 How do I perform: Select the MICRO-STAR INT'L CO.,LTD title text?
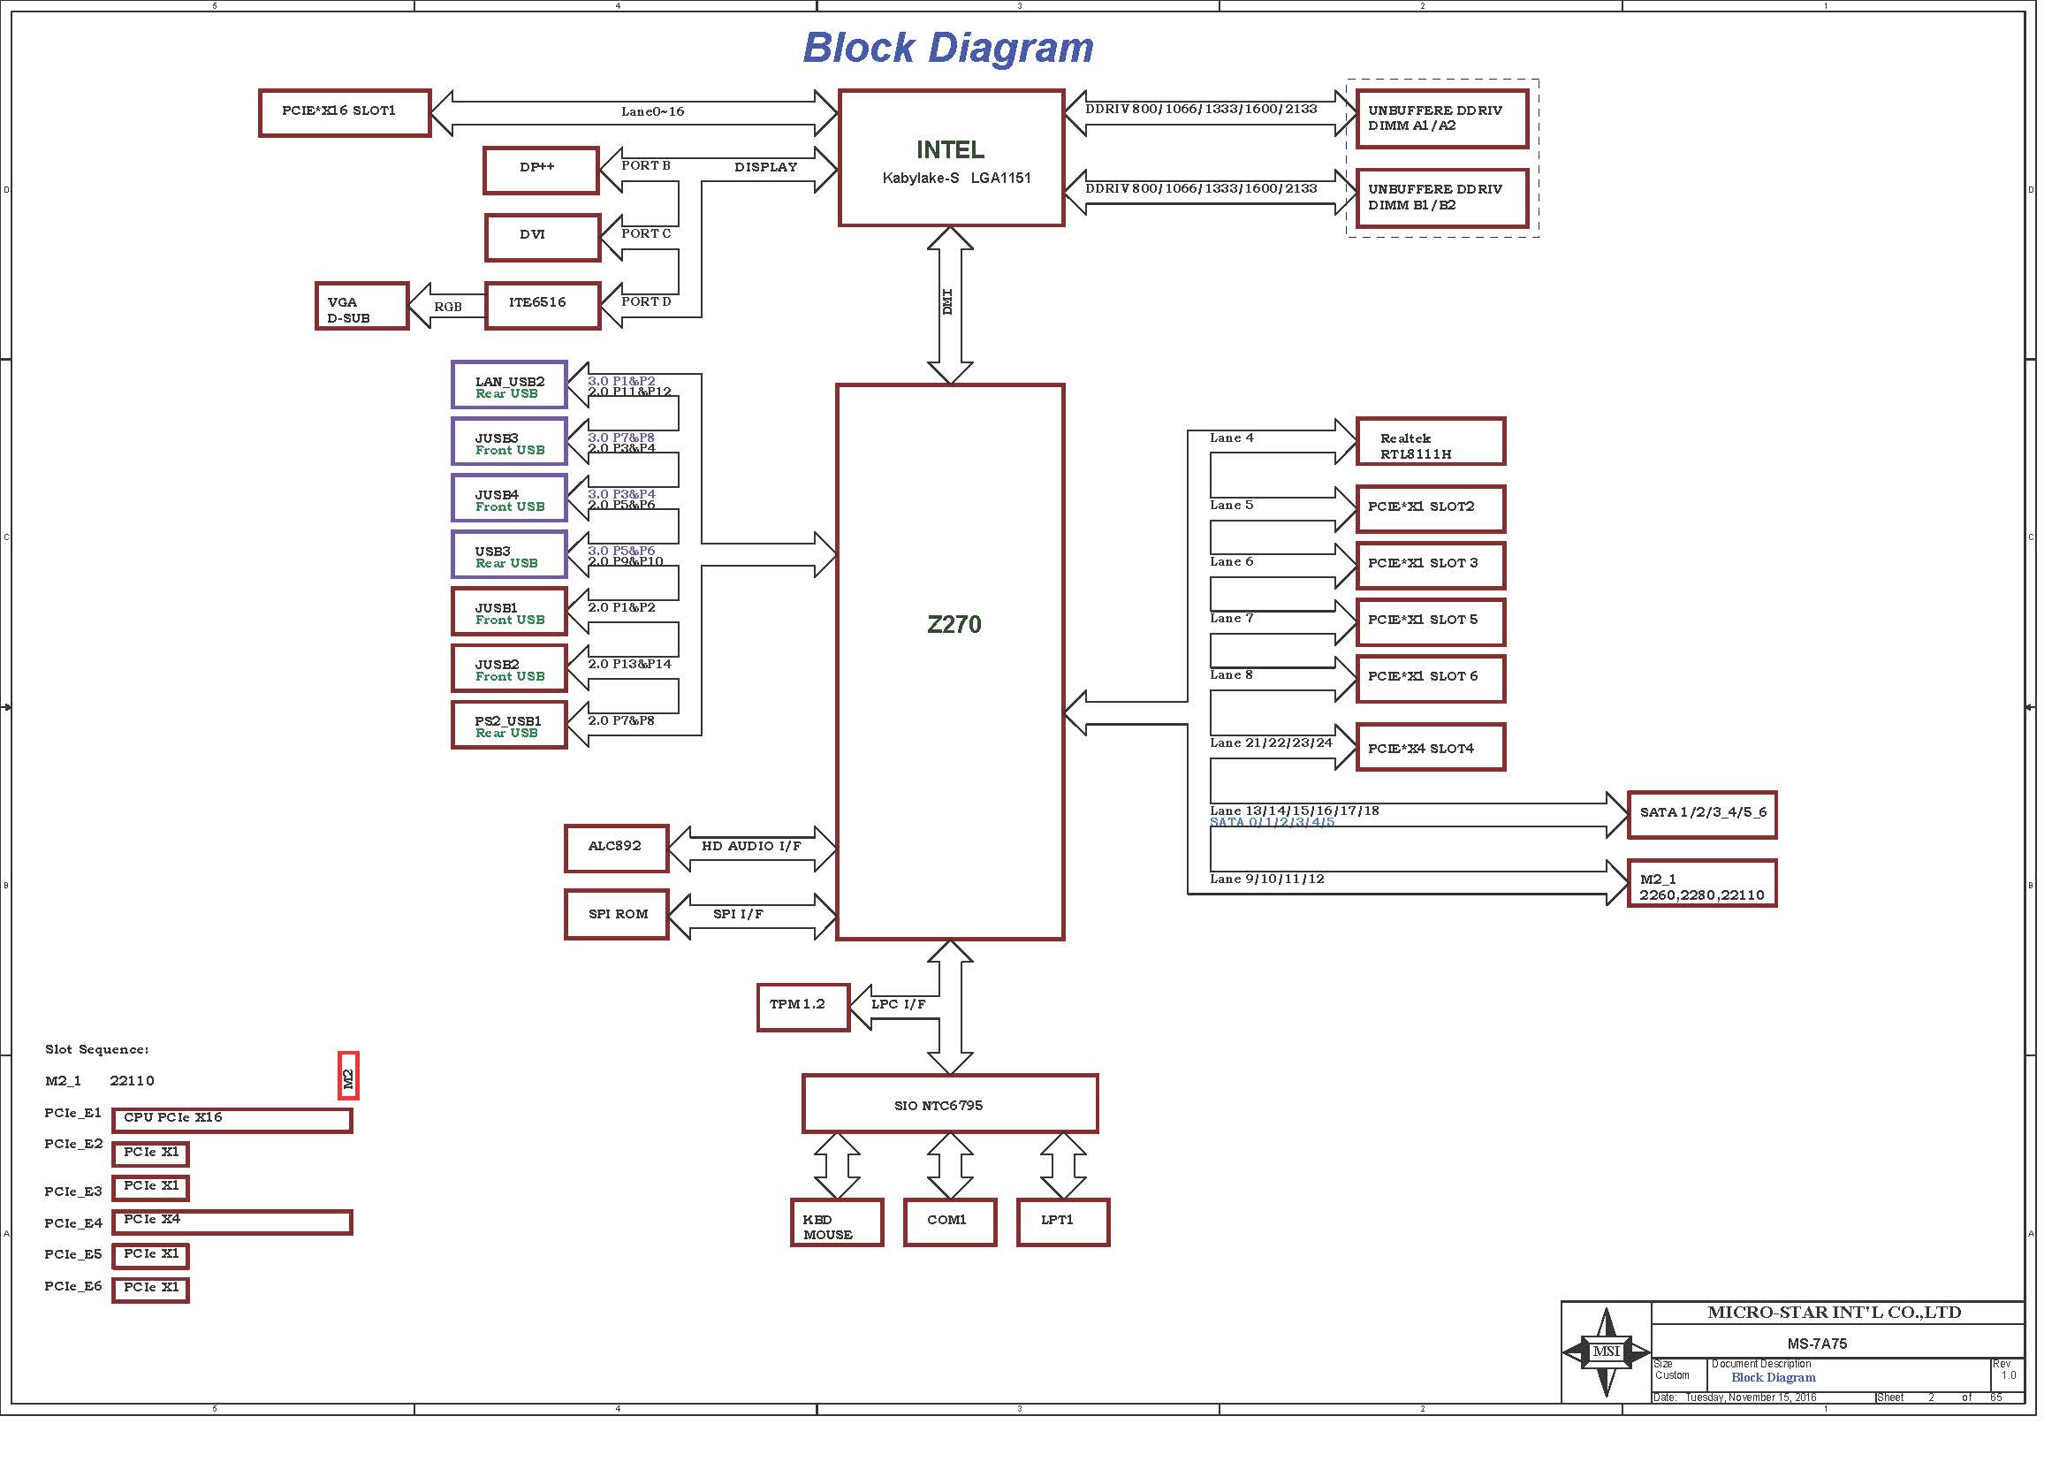point(1835,1313)
